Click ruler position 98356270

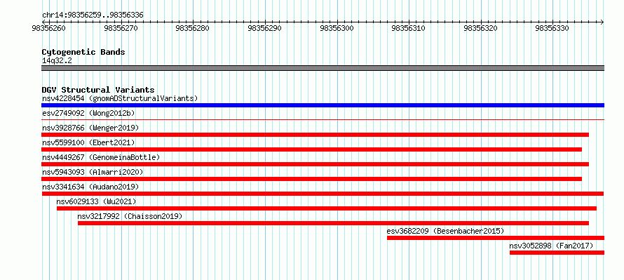click(x=121, y=29)
